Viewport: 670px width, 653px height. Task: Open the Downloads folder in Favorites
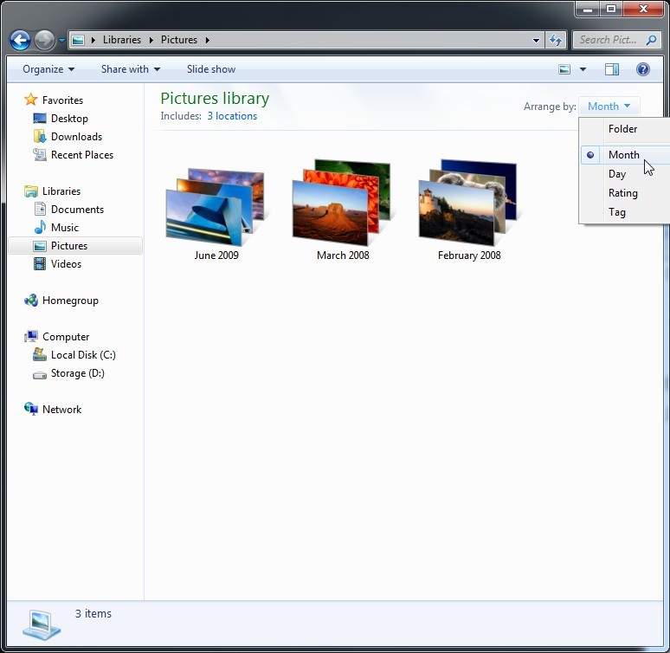(76, 137)
